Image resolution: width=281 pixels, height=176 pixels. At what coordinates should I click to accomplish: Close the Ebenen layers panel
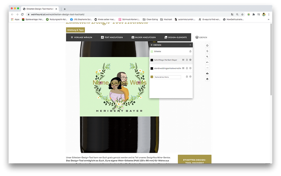point(190,45)
